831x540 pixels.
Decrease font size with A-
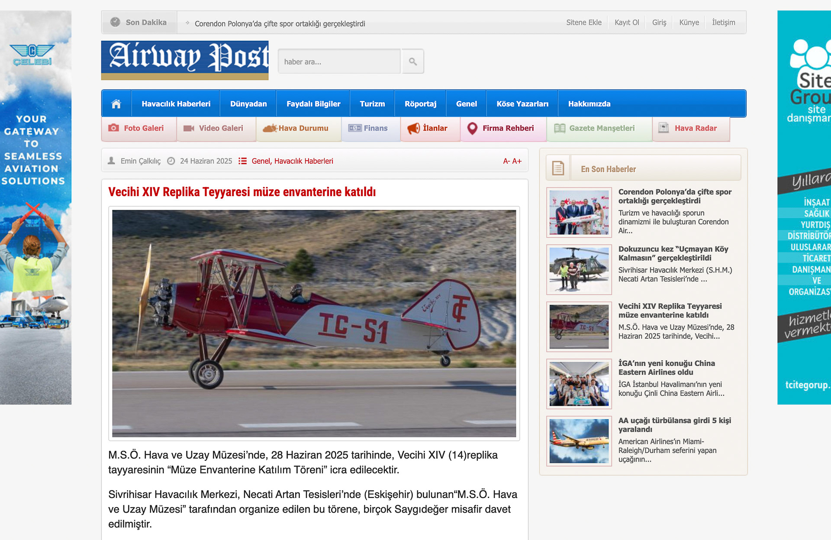[x=506, y=161]
